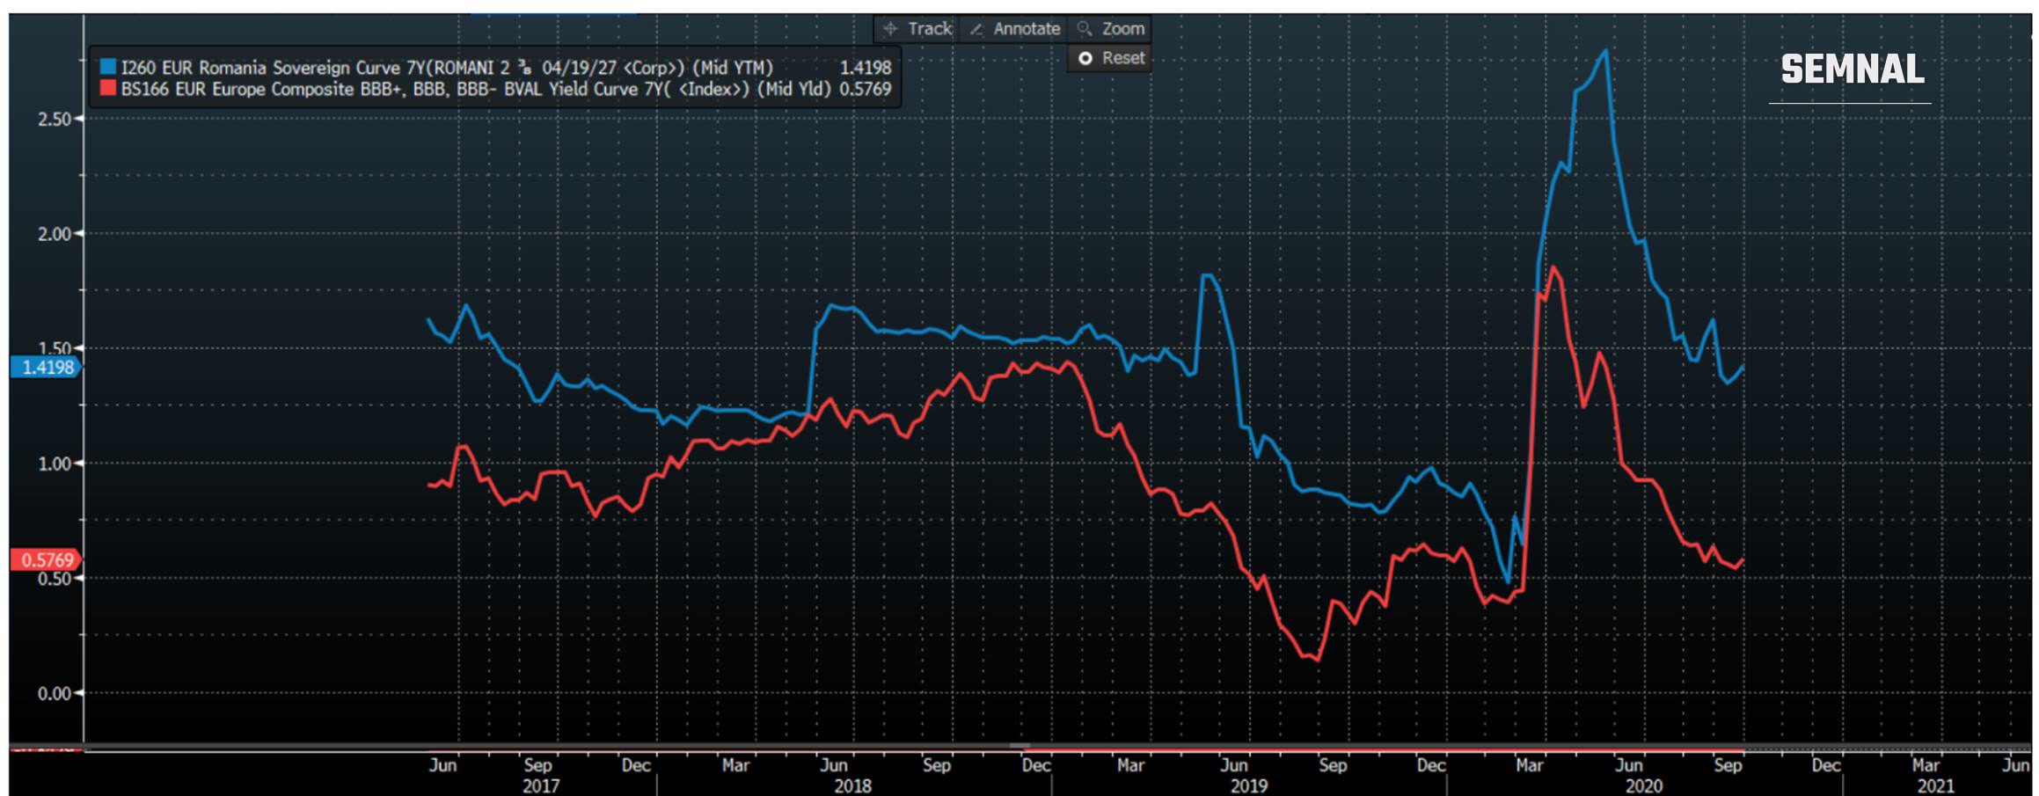Select the BS166 EUR Europe Composite legend entry
The width and height of the screenshot is (2039, 796).
496,89
